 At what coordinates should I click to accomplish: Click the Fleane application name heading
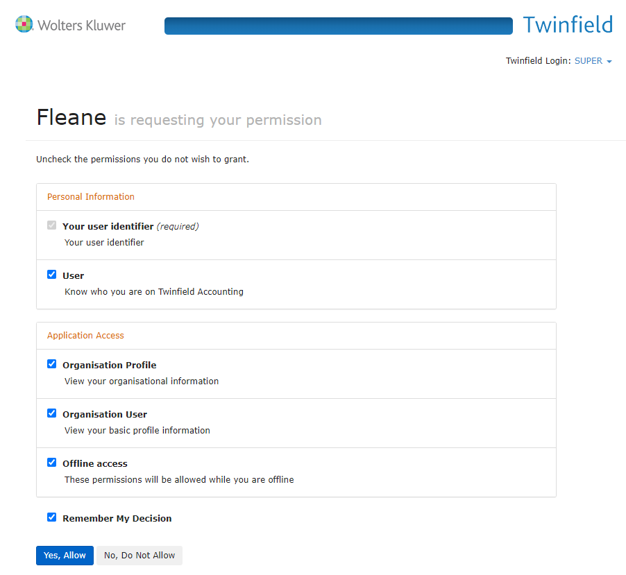pyautogui.click(x=71, y=118)
